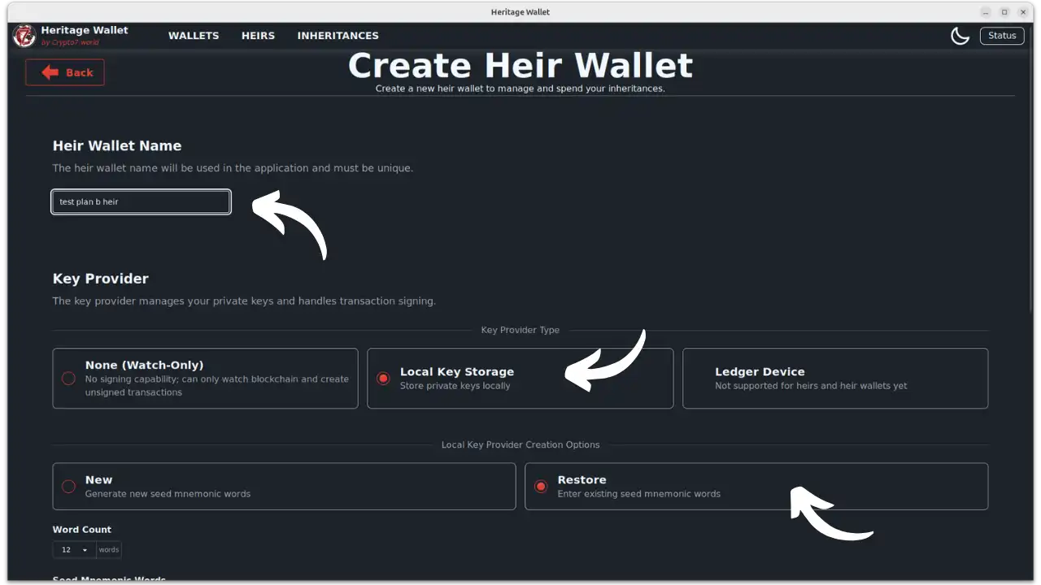Click the Ledger Device option card
The height and width of the screenshot is (585, 1041).
pos(835,378)
